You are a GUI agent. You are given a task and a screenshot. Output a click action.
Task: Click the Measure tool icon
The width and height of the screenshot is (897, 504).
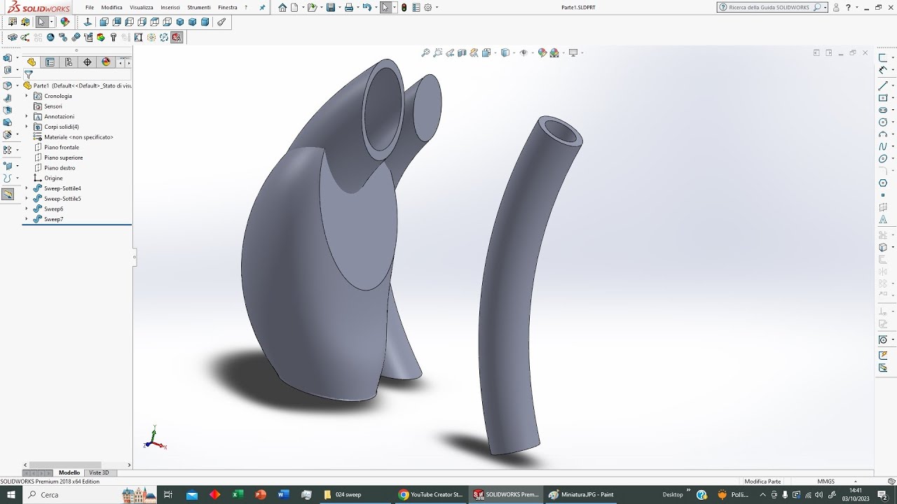pyautogui.click(x=221, y=22)
